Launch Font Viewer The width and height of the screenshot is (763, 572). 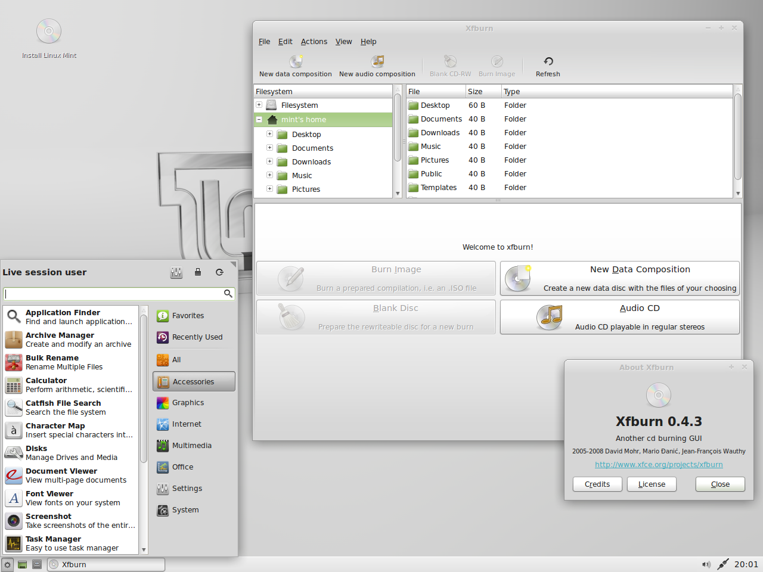(x=70, y=498)
